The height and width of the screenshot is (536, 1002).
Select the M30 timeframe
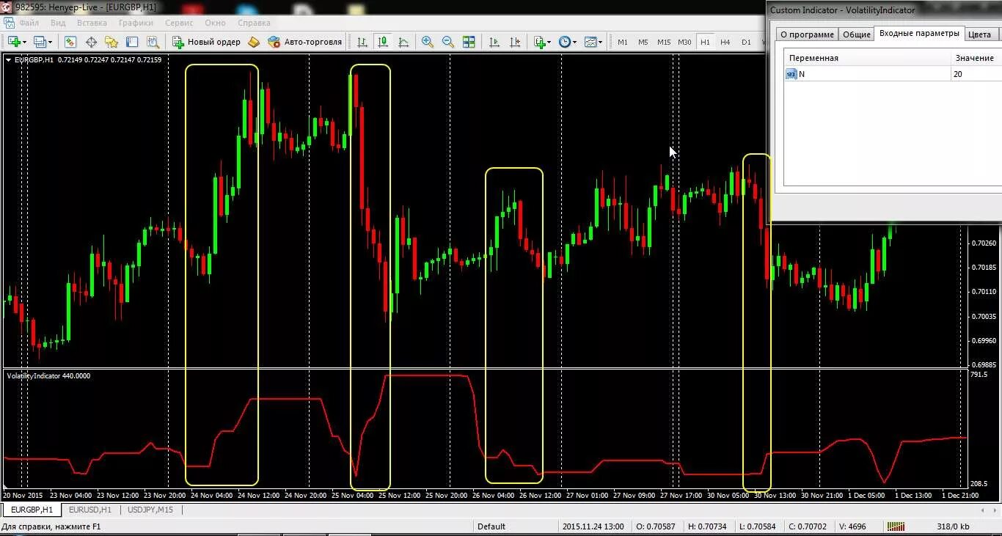pos(684,42)
